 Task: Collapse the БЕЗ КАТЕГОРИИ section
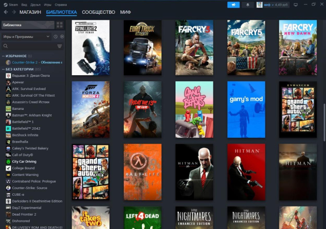[3, 69]
